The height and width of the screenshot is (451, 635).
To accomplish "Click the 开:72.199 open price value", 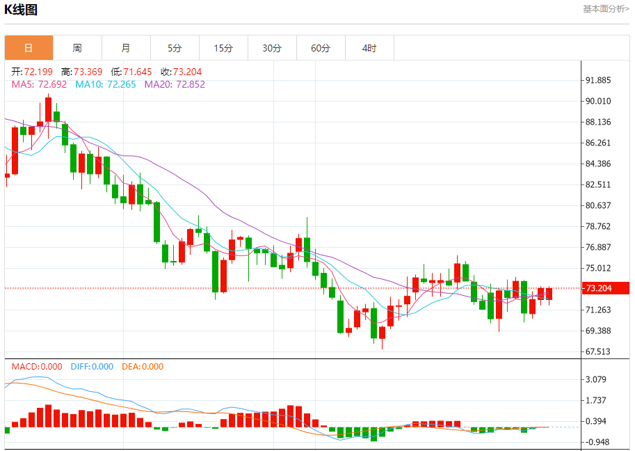I will (32, 72).
